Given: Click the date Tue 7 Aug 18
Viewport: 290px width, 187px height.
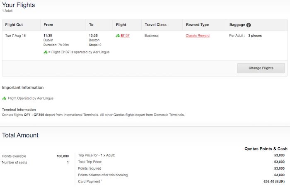Looking at the screenshot, I should pos(15,36).
